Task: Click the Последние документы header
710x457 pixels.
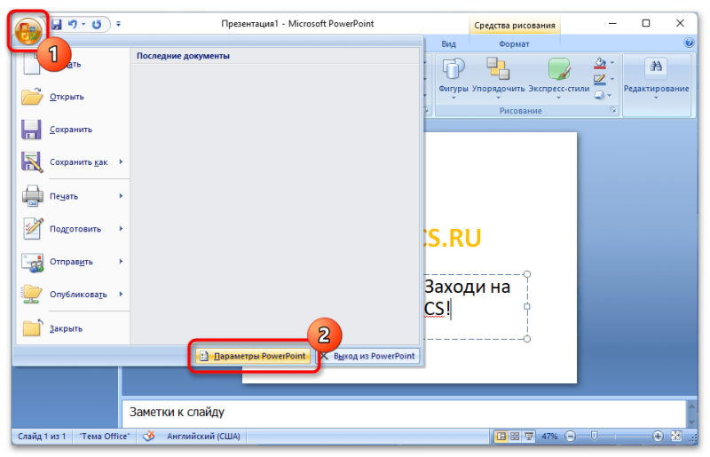Action: coord(183,56)
